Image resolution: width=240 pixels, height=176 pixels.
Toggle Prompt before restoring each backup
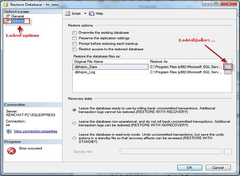[75, 44]
